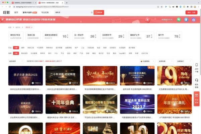
Task: Remove the 周年庆 breadcrumb tag via x
Action: coord(32,27)
